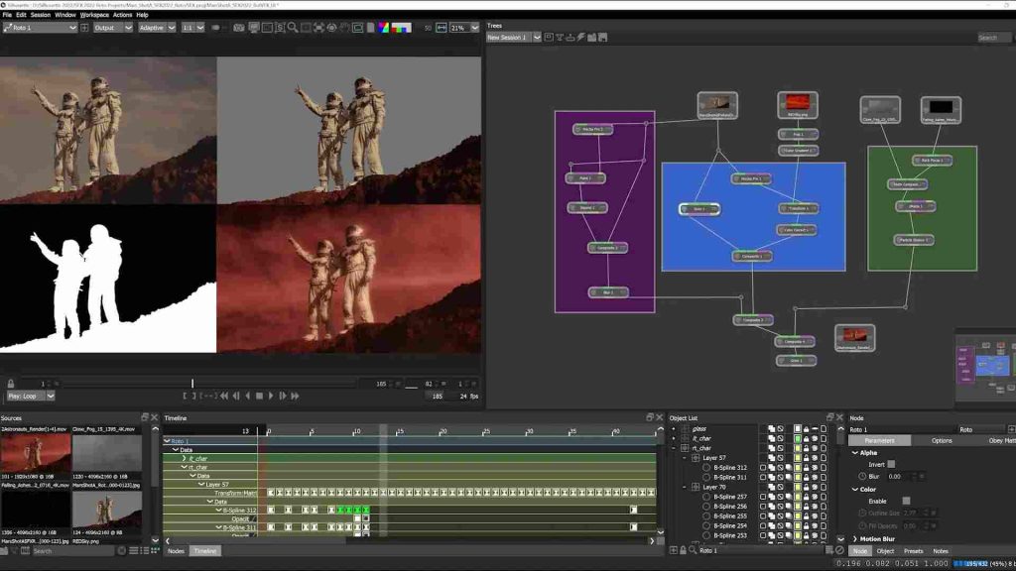
Task: Collapse the Layer 57 timeline row
Action: click(201, 484)
